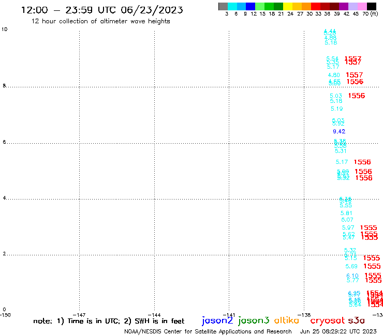Click the jason2 satellite legend label
Screen dimensions: 383x336
coord(217,320)
